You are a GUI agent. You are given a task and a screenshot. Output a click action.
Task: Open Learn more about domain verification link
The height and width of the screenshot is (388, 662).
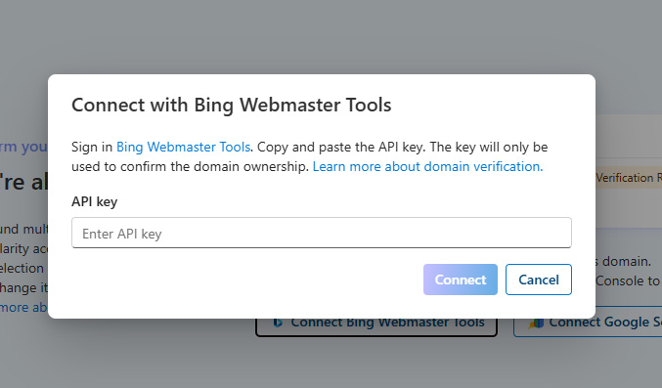[427, 166]
